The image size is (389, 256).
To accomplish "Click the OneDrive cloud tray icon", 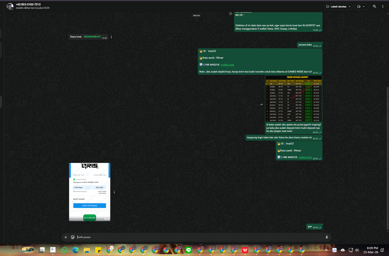I will (x=343, y=250).
